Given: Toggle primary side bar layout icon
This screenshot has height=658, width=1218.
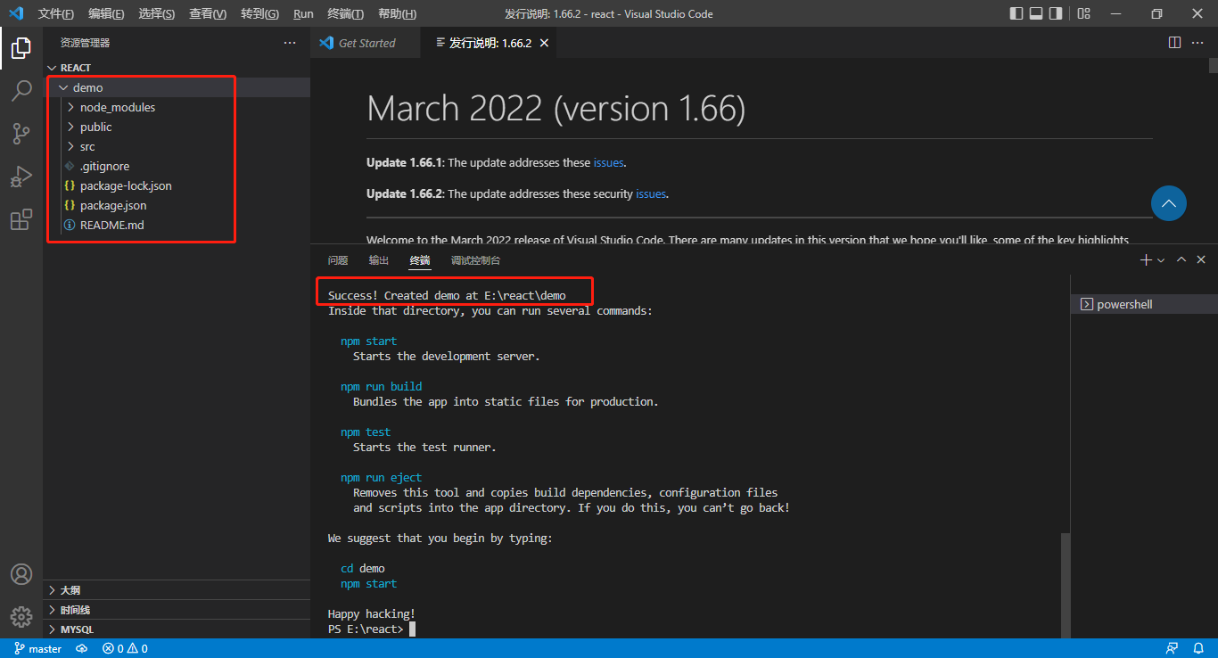Looking at the screenshot, I should pyautogui.click(x=1016, y=13).
